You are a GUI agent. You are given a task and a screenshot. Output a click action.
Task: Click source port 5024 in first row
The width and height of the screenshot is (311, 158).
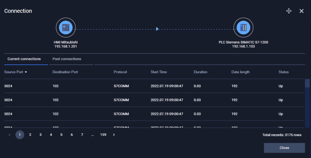tap(8, 86)
